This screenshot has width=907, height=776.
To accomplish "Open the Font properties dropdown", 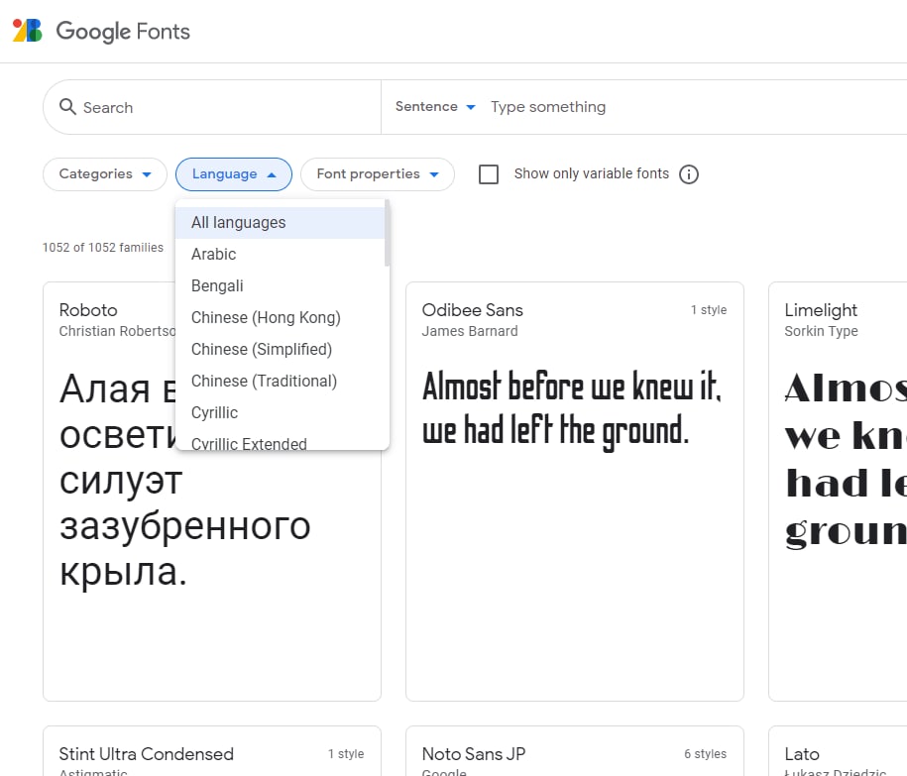I will point(377,174).
